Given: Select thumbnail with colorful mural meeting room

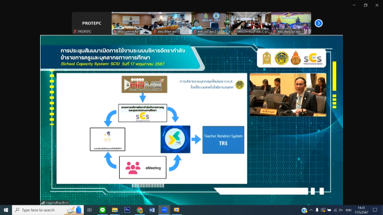Looking at the screenshot, I should (x=172, y=23).
